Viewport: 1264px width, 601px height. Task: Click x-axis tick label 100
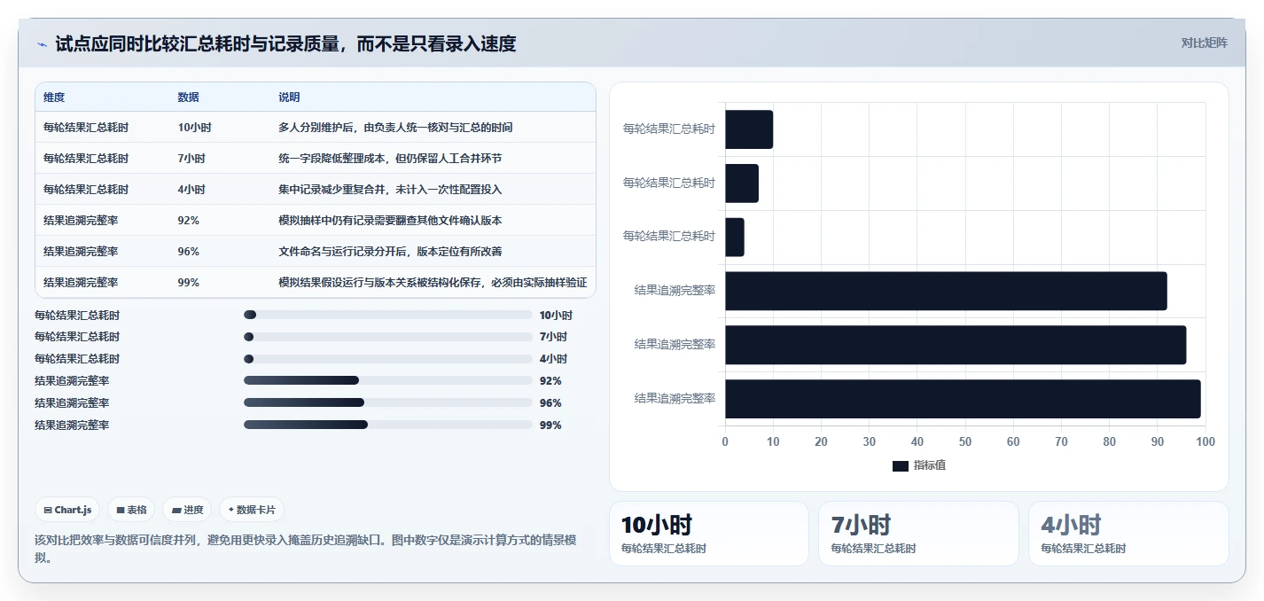pyautogui.click(x=1205, y=441)
